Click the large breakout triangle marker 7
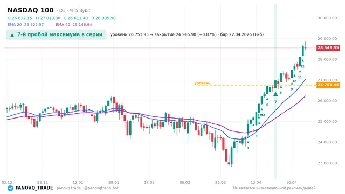Screen dimensions: 345x194 click(275, 94)
